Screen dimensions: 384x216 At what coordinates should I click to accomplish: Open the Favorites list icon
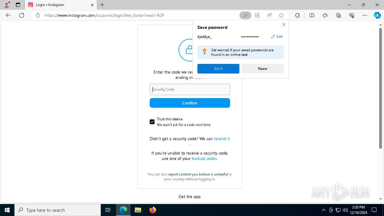[325, 15]
